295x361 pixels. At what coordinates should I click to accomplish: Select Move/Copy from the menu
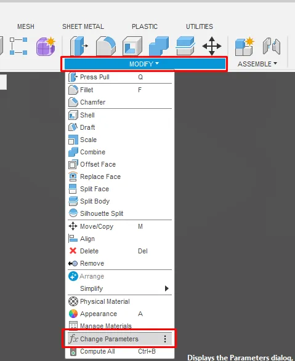[x=120, y=226]
